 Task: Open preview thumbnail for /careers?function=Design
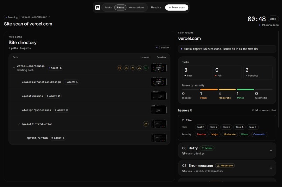click(x=158, y=82)
